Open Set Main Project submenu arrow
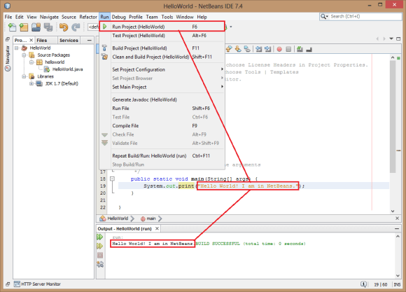406x292 pixels. (x=222, y=87)
